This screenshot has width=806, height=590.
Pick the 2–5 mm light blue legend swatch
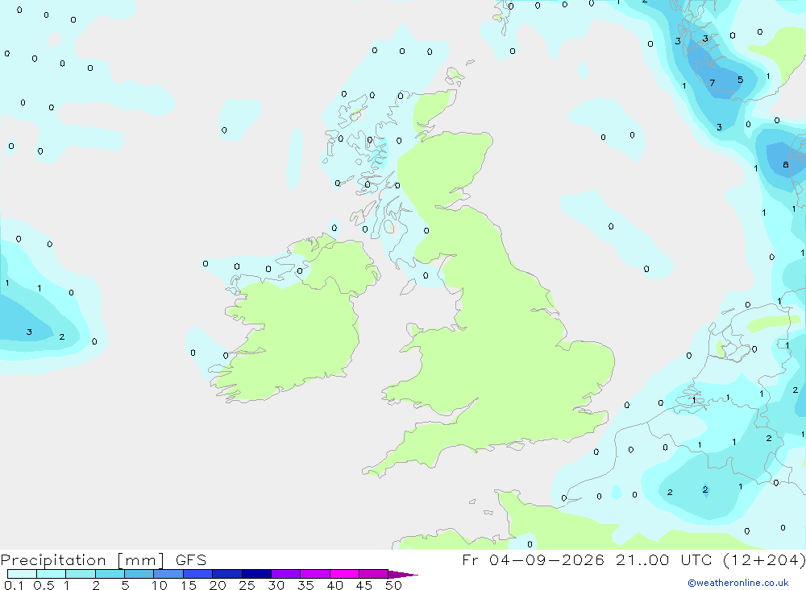coord(110,574)
